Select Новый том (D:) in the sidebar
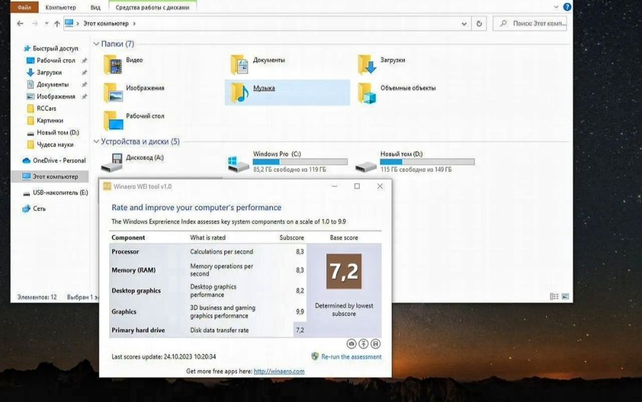This screenshot has width=642, height=402. (x=53, y=133)
